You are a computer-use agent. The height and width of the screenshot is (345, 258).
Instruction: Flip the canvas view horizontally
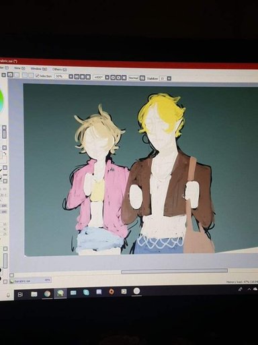pos(142,78)
